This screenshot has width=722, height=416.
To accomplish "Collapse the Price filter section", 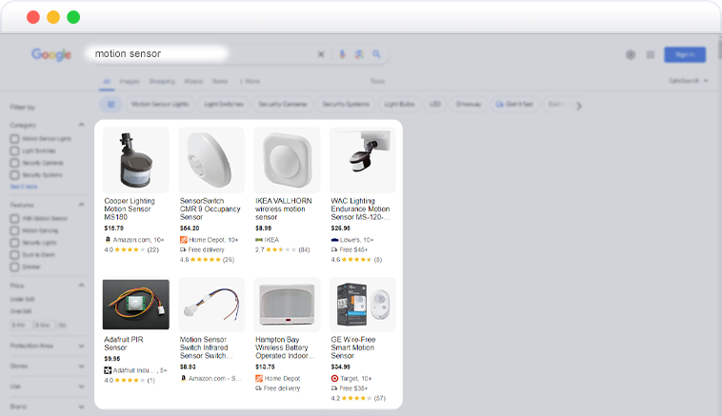I will (x=82, y=286).
